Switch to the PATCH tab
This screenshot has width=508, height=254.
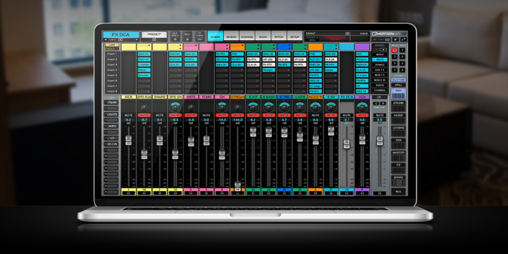pyautogui.click(x=279, y=37)
